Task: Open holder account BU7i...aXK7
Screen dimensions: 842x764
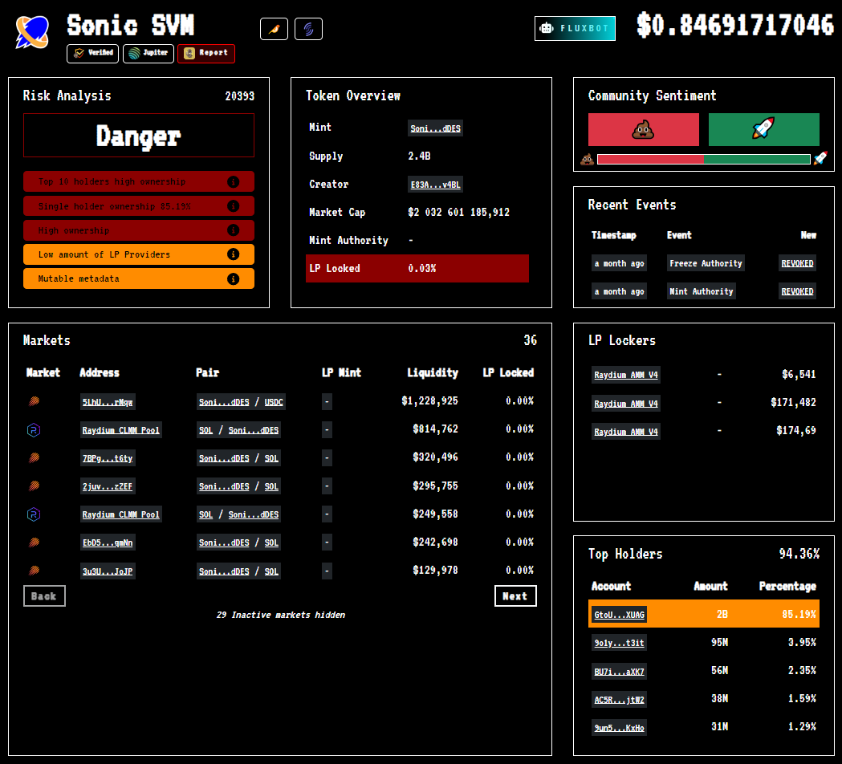Action: [619, 672]
